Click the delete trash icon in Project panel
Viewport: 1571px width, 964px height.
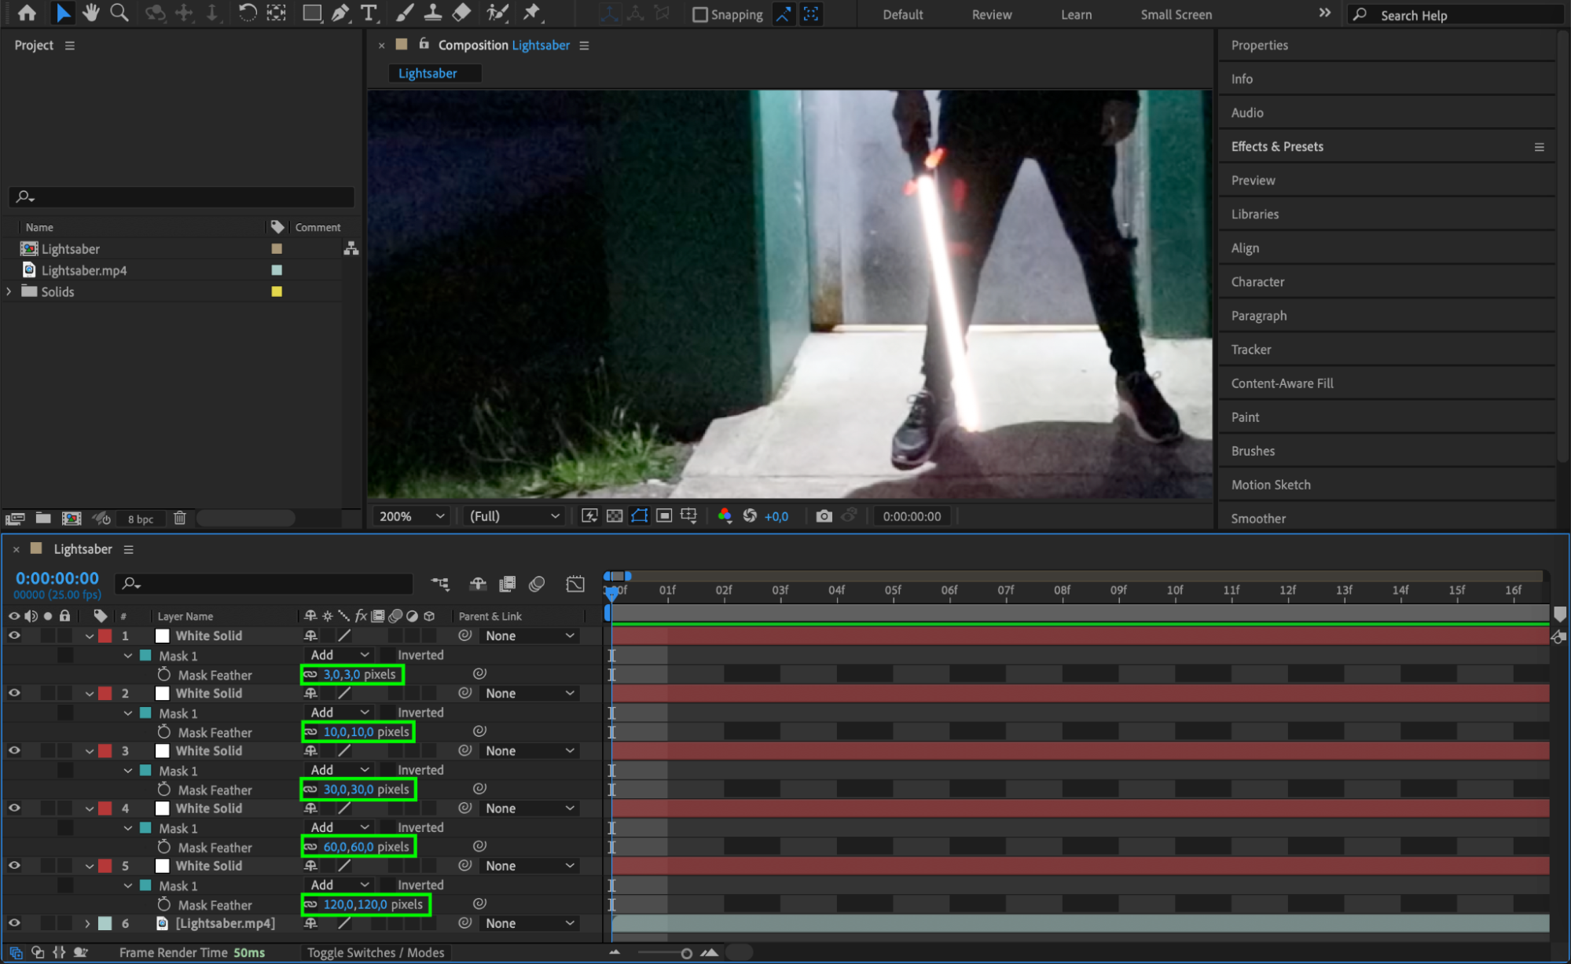[180, 519]
